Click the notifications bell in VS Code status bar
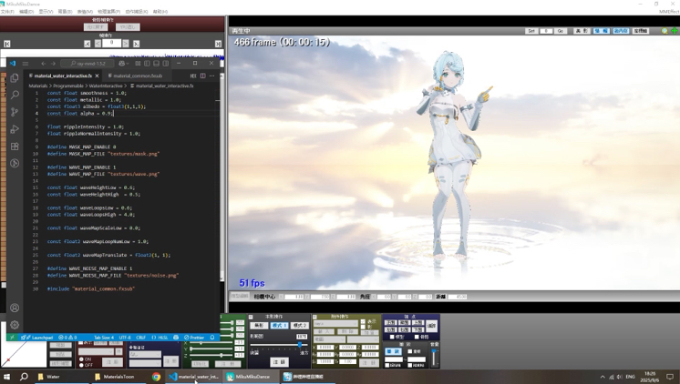 pyautogui.click(x=212, y=338)
